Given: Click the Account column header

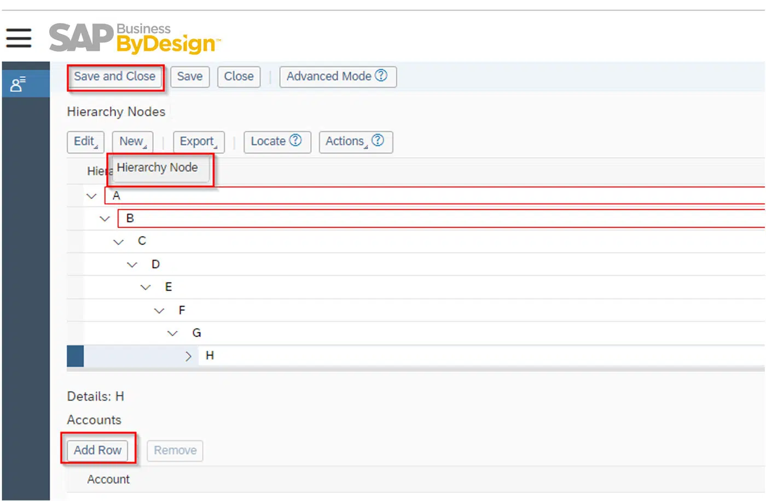Looking at the screenshot, I should point(108,479).
